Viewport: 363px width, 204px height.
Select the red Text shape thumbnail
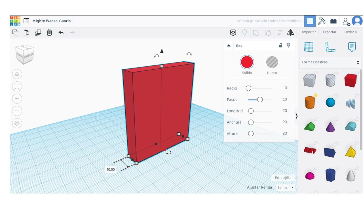coord(310,150)
